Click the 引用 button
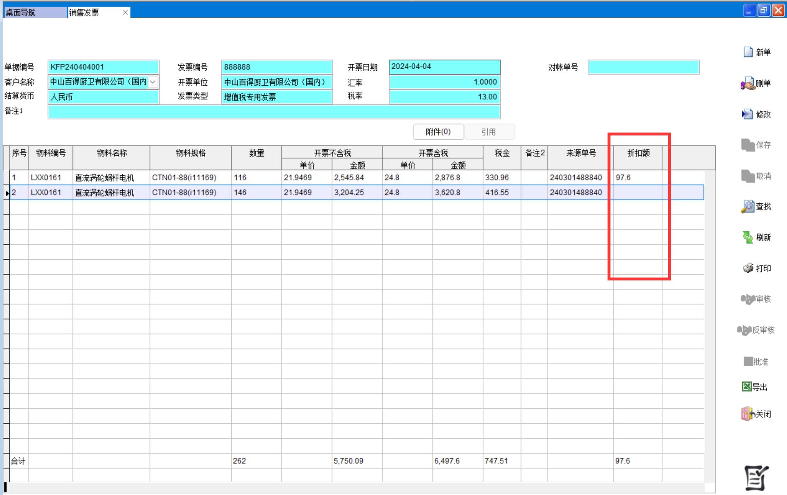The width and height of the screenshot is (787, 495). (489, 132)
